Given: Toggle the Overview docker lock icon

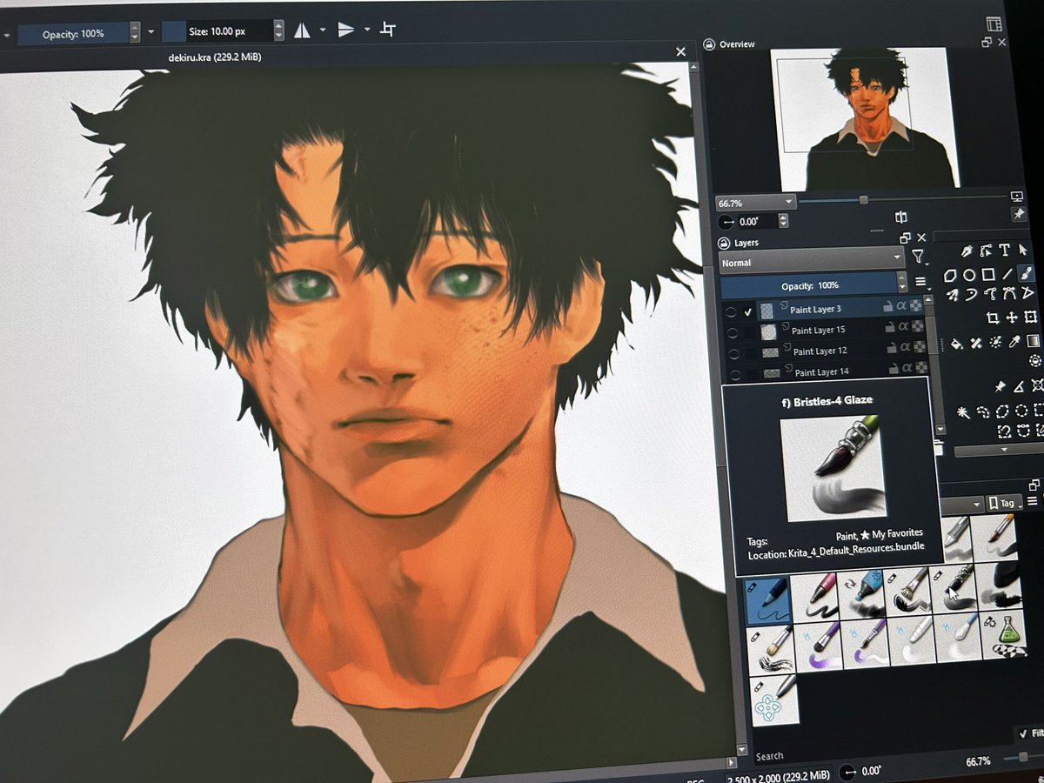Looking at the screenshot, I should tap(710, 44).
